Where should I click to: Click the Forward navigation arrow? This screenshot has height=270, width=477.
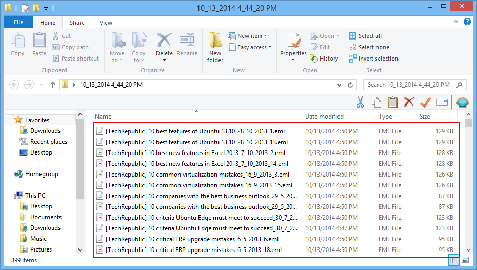click(x=29, y=85)
